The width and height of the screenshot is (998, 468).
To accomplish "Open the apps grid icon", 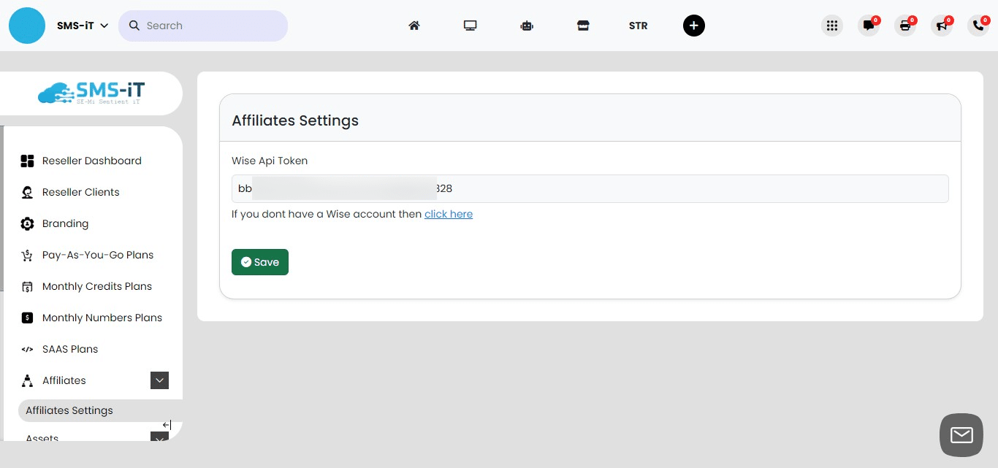I will (831, 26).
